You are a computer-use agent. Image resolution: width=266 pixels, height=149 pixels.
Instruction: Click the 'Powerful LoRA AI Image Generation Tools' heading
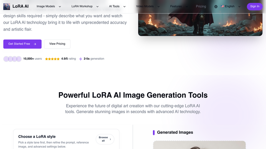(133, 95)
